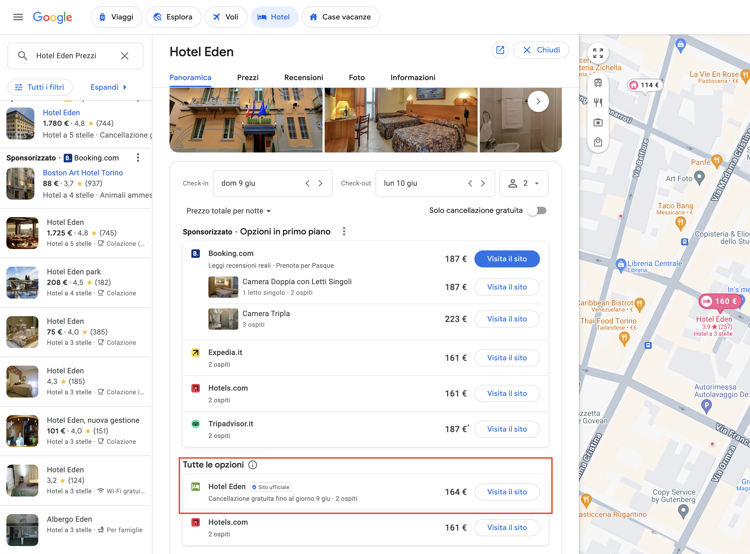Open Boston Art Hotel Torino listing
The height and width of the screenshot is (554, 750).
[83, 173]
